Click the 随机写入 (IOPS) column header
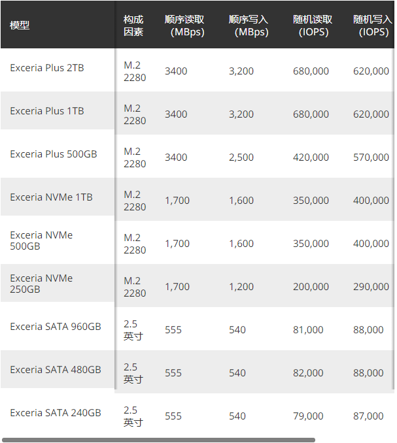Image resolution: width=397 pixels, height=443 pixels. point(372,25)
